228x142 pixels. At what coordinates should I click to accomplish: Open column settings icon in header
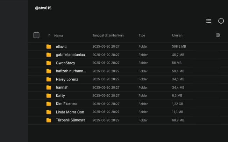pyautogui.click(x=218, y=35)
